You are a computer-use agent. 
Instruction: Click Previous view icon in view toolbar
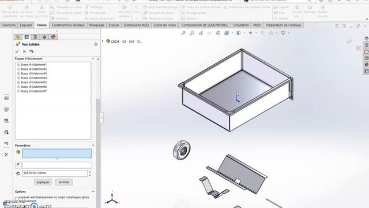pyautogui.click(x=201, y=33)
